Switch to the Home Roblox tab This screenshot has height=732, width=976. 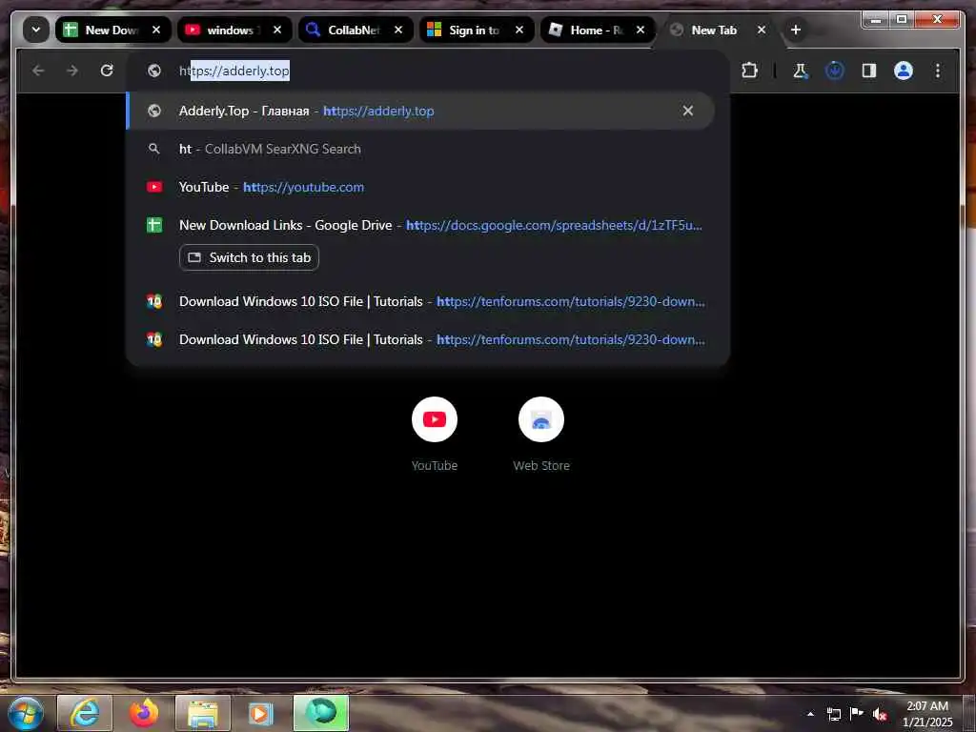tap(598, 30)
